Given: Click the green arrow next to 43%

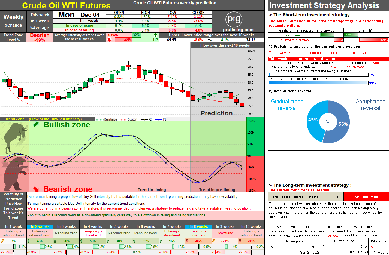Looking at the screenshot, I should (x=29, y=241).
